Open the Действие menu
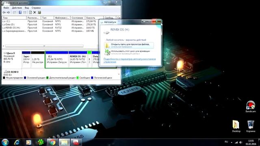Image resolution: width=260 pixels, height=146 pixels. click(x=17, y=8)
